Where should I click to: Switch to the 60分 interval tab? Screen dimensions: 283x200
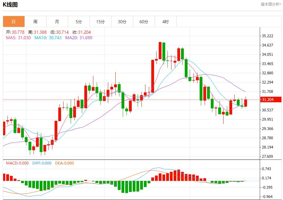click(x=144, y=22)
